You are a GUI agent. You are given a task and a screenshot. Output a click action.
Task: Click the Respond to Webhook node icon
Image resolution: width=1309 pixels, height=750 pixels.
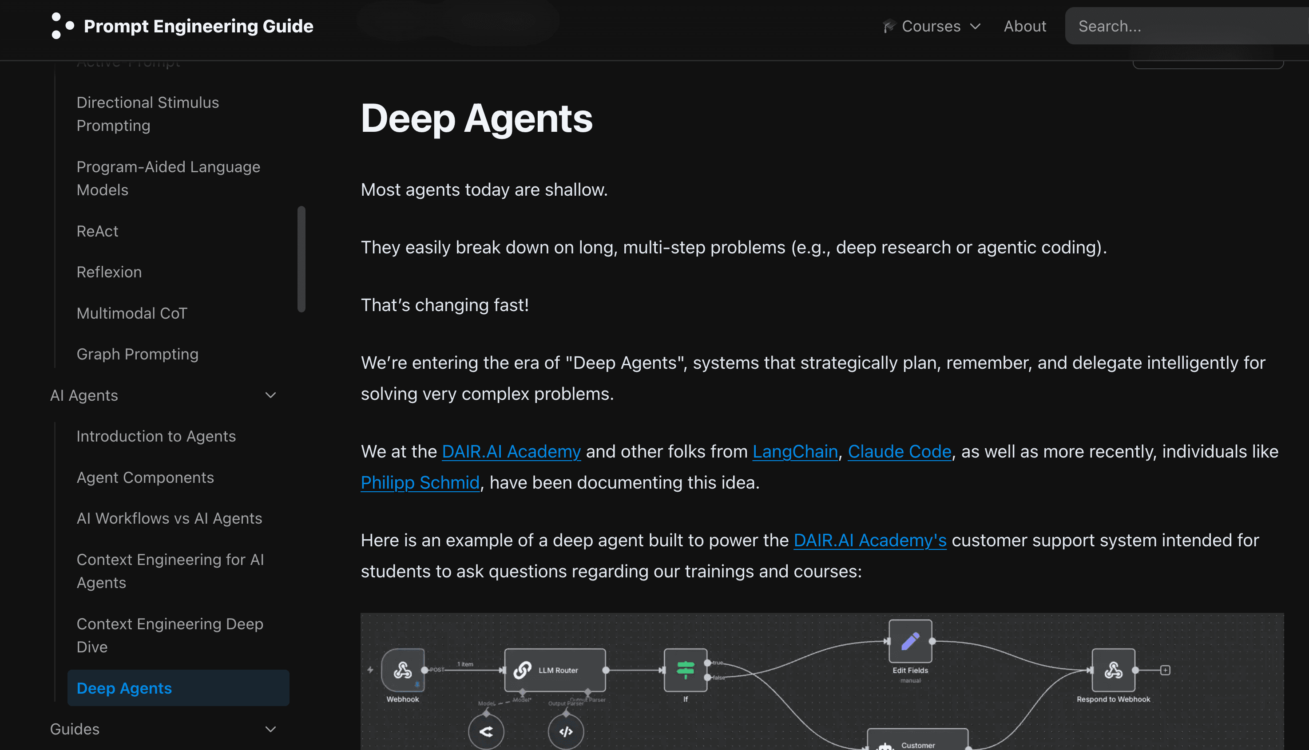pos(1113,670)
